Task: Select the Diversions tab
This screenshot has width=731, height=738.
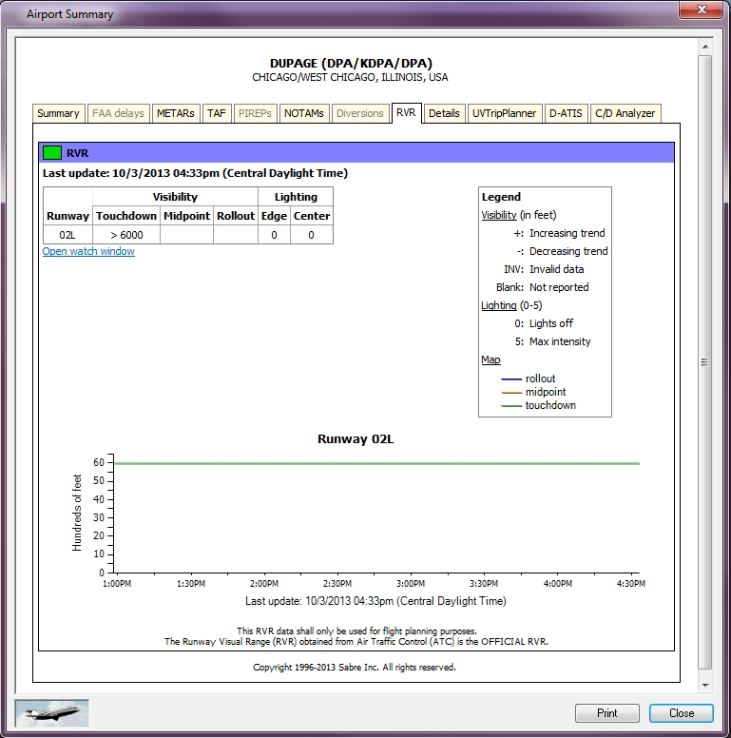Action: (x=360, y=113)
